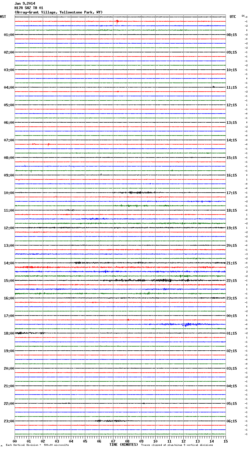Viewport: 249px width, 449px height.
Task: Click the "Array-Grant Village, Yellowstone Park, WY" location text
Action: tap(59, 12)
